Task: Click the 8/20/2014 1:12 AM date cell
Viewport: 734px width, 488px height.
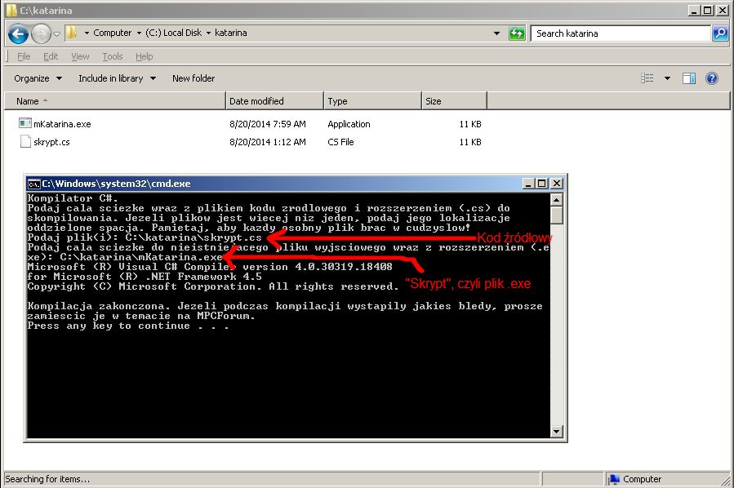Action: point(267,142)
